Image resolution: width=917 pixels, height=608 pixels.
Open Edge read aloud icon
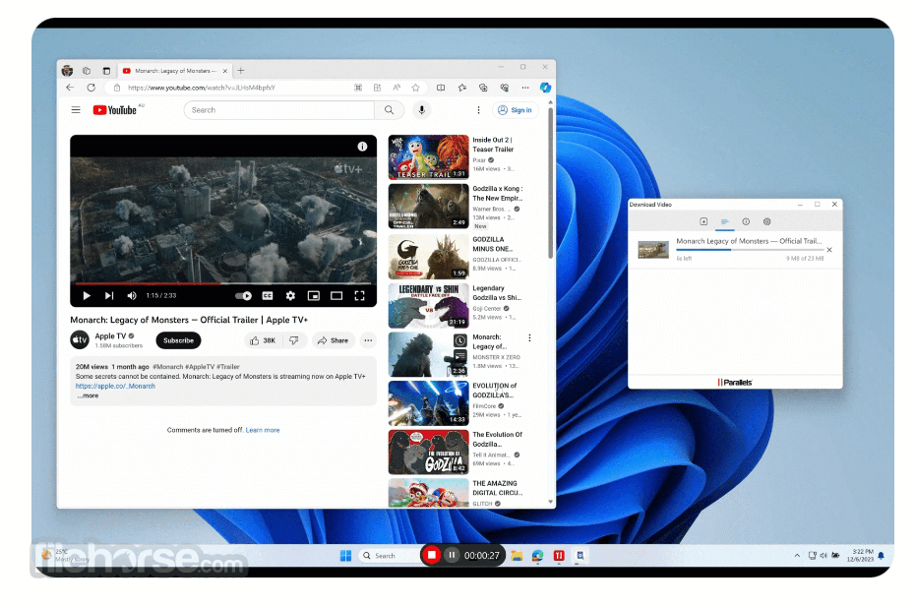click(397, 88)
